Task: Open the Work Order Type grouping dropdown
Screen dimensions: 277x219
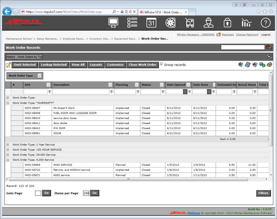Action: (x=40, y=76)
